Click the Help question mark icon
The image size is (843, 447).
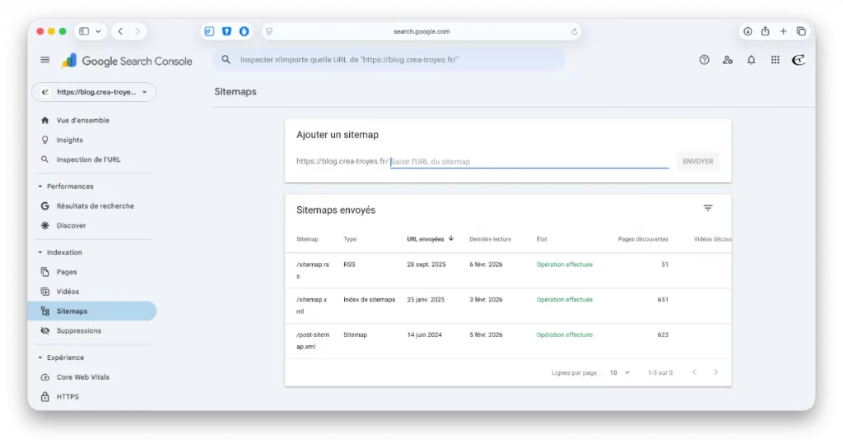tap(704, 60)
